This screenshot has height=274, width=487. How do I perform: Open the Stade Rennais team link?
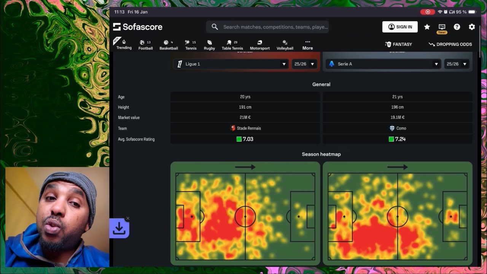[249, 128]
